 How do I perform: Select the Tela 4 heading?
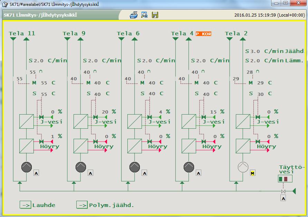[x=182, y=33]
